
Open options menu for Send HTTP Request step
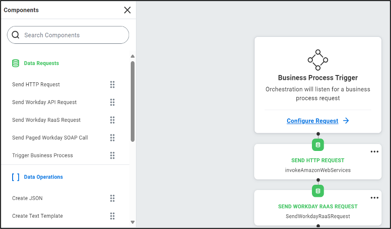[374, 152]
